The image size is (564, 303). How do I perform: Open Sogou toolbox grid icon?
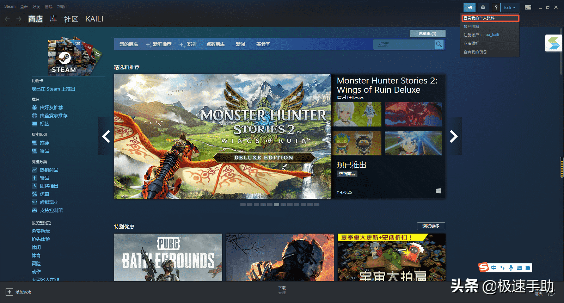[x=528, y=268]
